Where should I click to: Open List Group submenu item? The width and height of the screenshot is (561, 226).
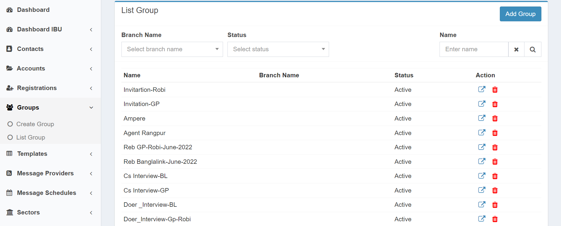31,137
